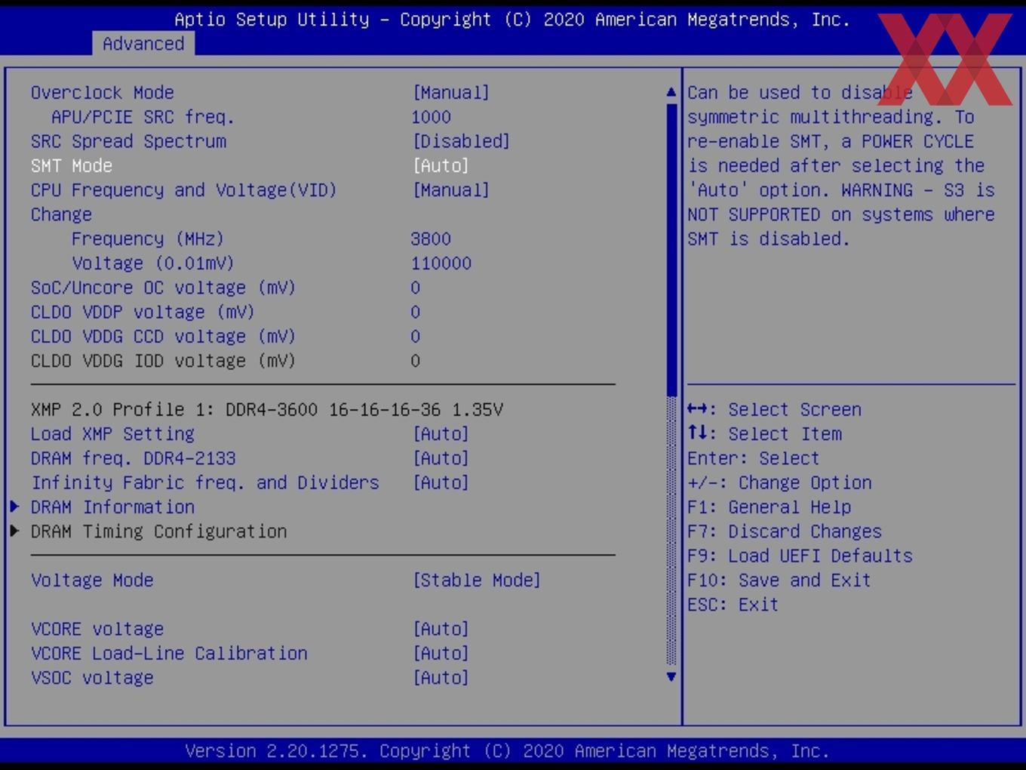Select SoC/Uncore OC voltage (mV) value

click(416, 288)
